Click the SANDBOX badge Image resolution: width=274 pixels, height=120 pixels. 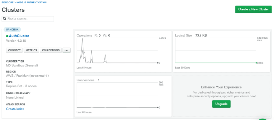tap(12, 30)
